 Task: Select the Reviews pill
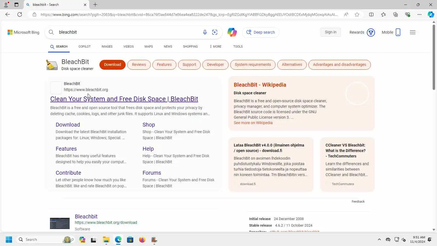pos(139,65)
